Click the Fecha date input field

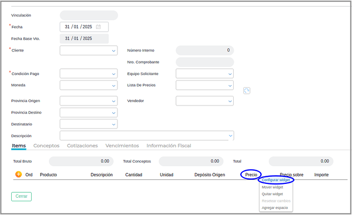tap(84, 27)
